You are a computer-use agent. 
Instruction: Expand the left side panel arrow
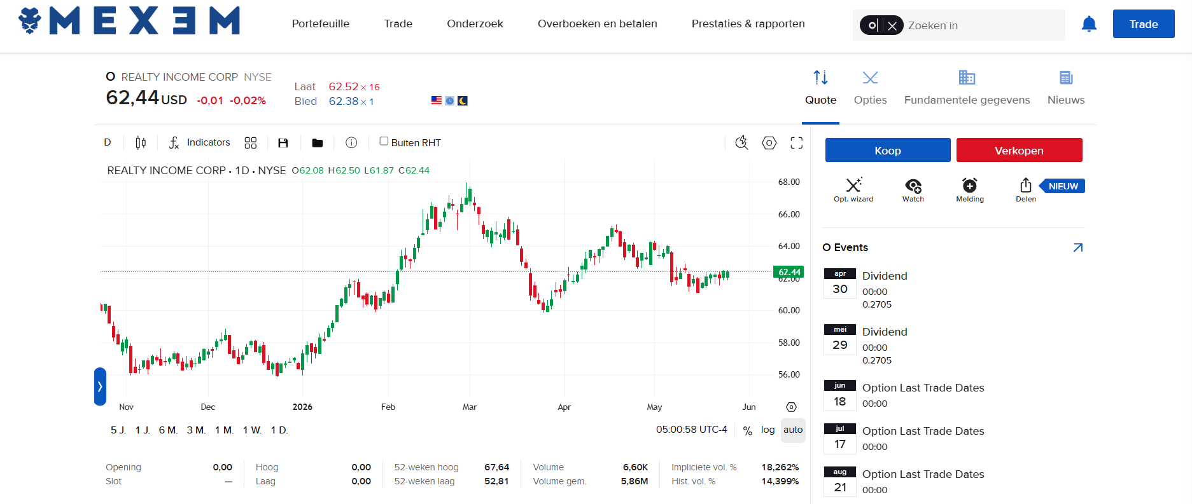[x=100, y=386]
